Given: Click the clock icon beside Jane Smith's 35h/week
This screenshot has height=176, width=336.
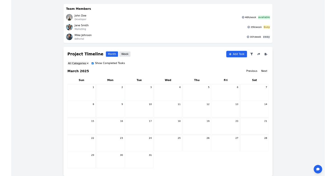Looking at the screenshot, I should (248, 27).
